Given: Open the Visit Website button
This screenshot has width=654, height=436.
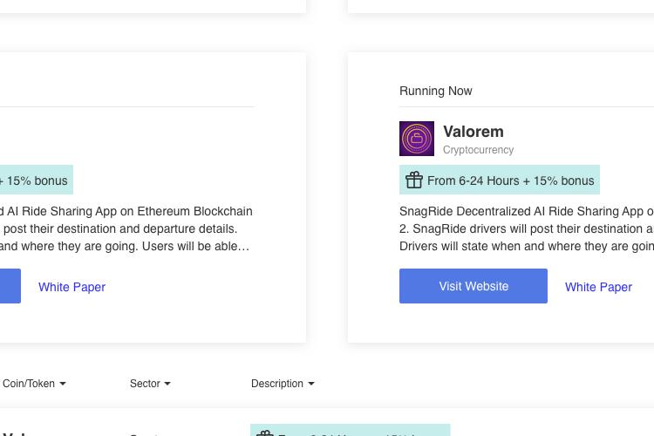Looking at the screenshot, I should [x=473, y=286].
